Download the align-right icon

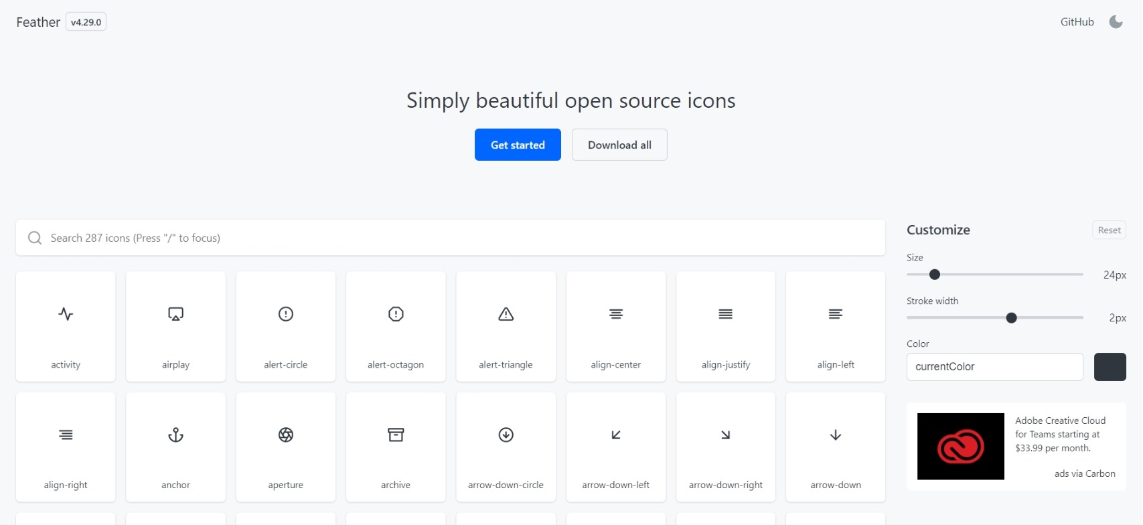point(66,447)
